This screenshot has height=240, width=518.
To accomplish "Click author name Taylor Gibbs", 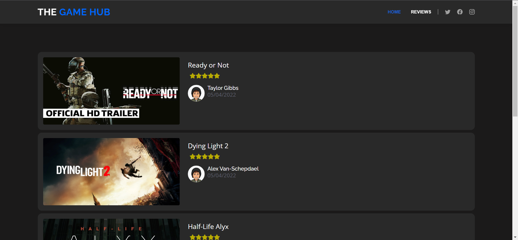I will tap(223, 88).
